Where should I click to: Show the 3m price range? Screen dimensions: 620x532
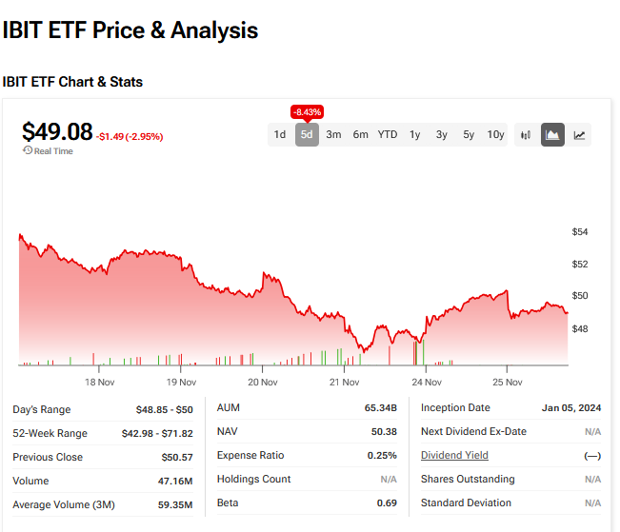(333, 135)
